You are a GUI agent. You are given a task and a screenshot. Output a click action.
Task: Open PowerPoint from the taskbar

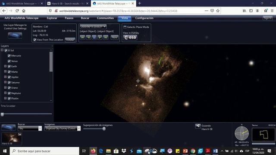[185, 151]
